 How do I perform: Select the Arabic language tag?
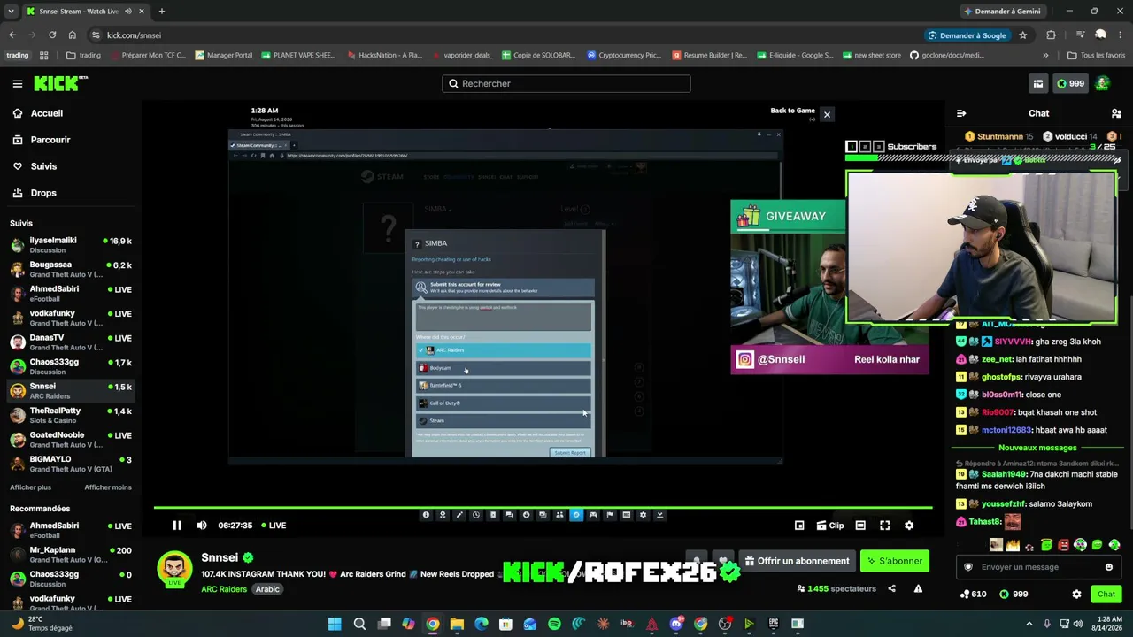pyautogui.click(x=267, y=589)
